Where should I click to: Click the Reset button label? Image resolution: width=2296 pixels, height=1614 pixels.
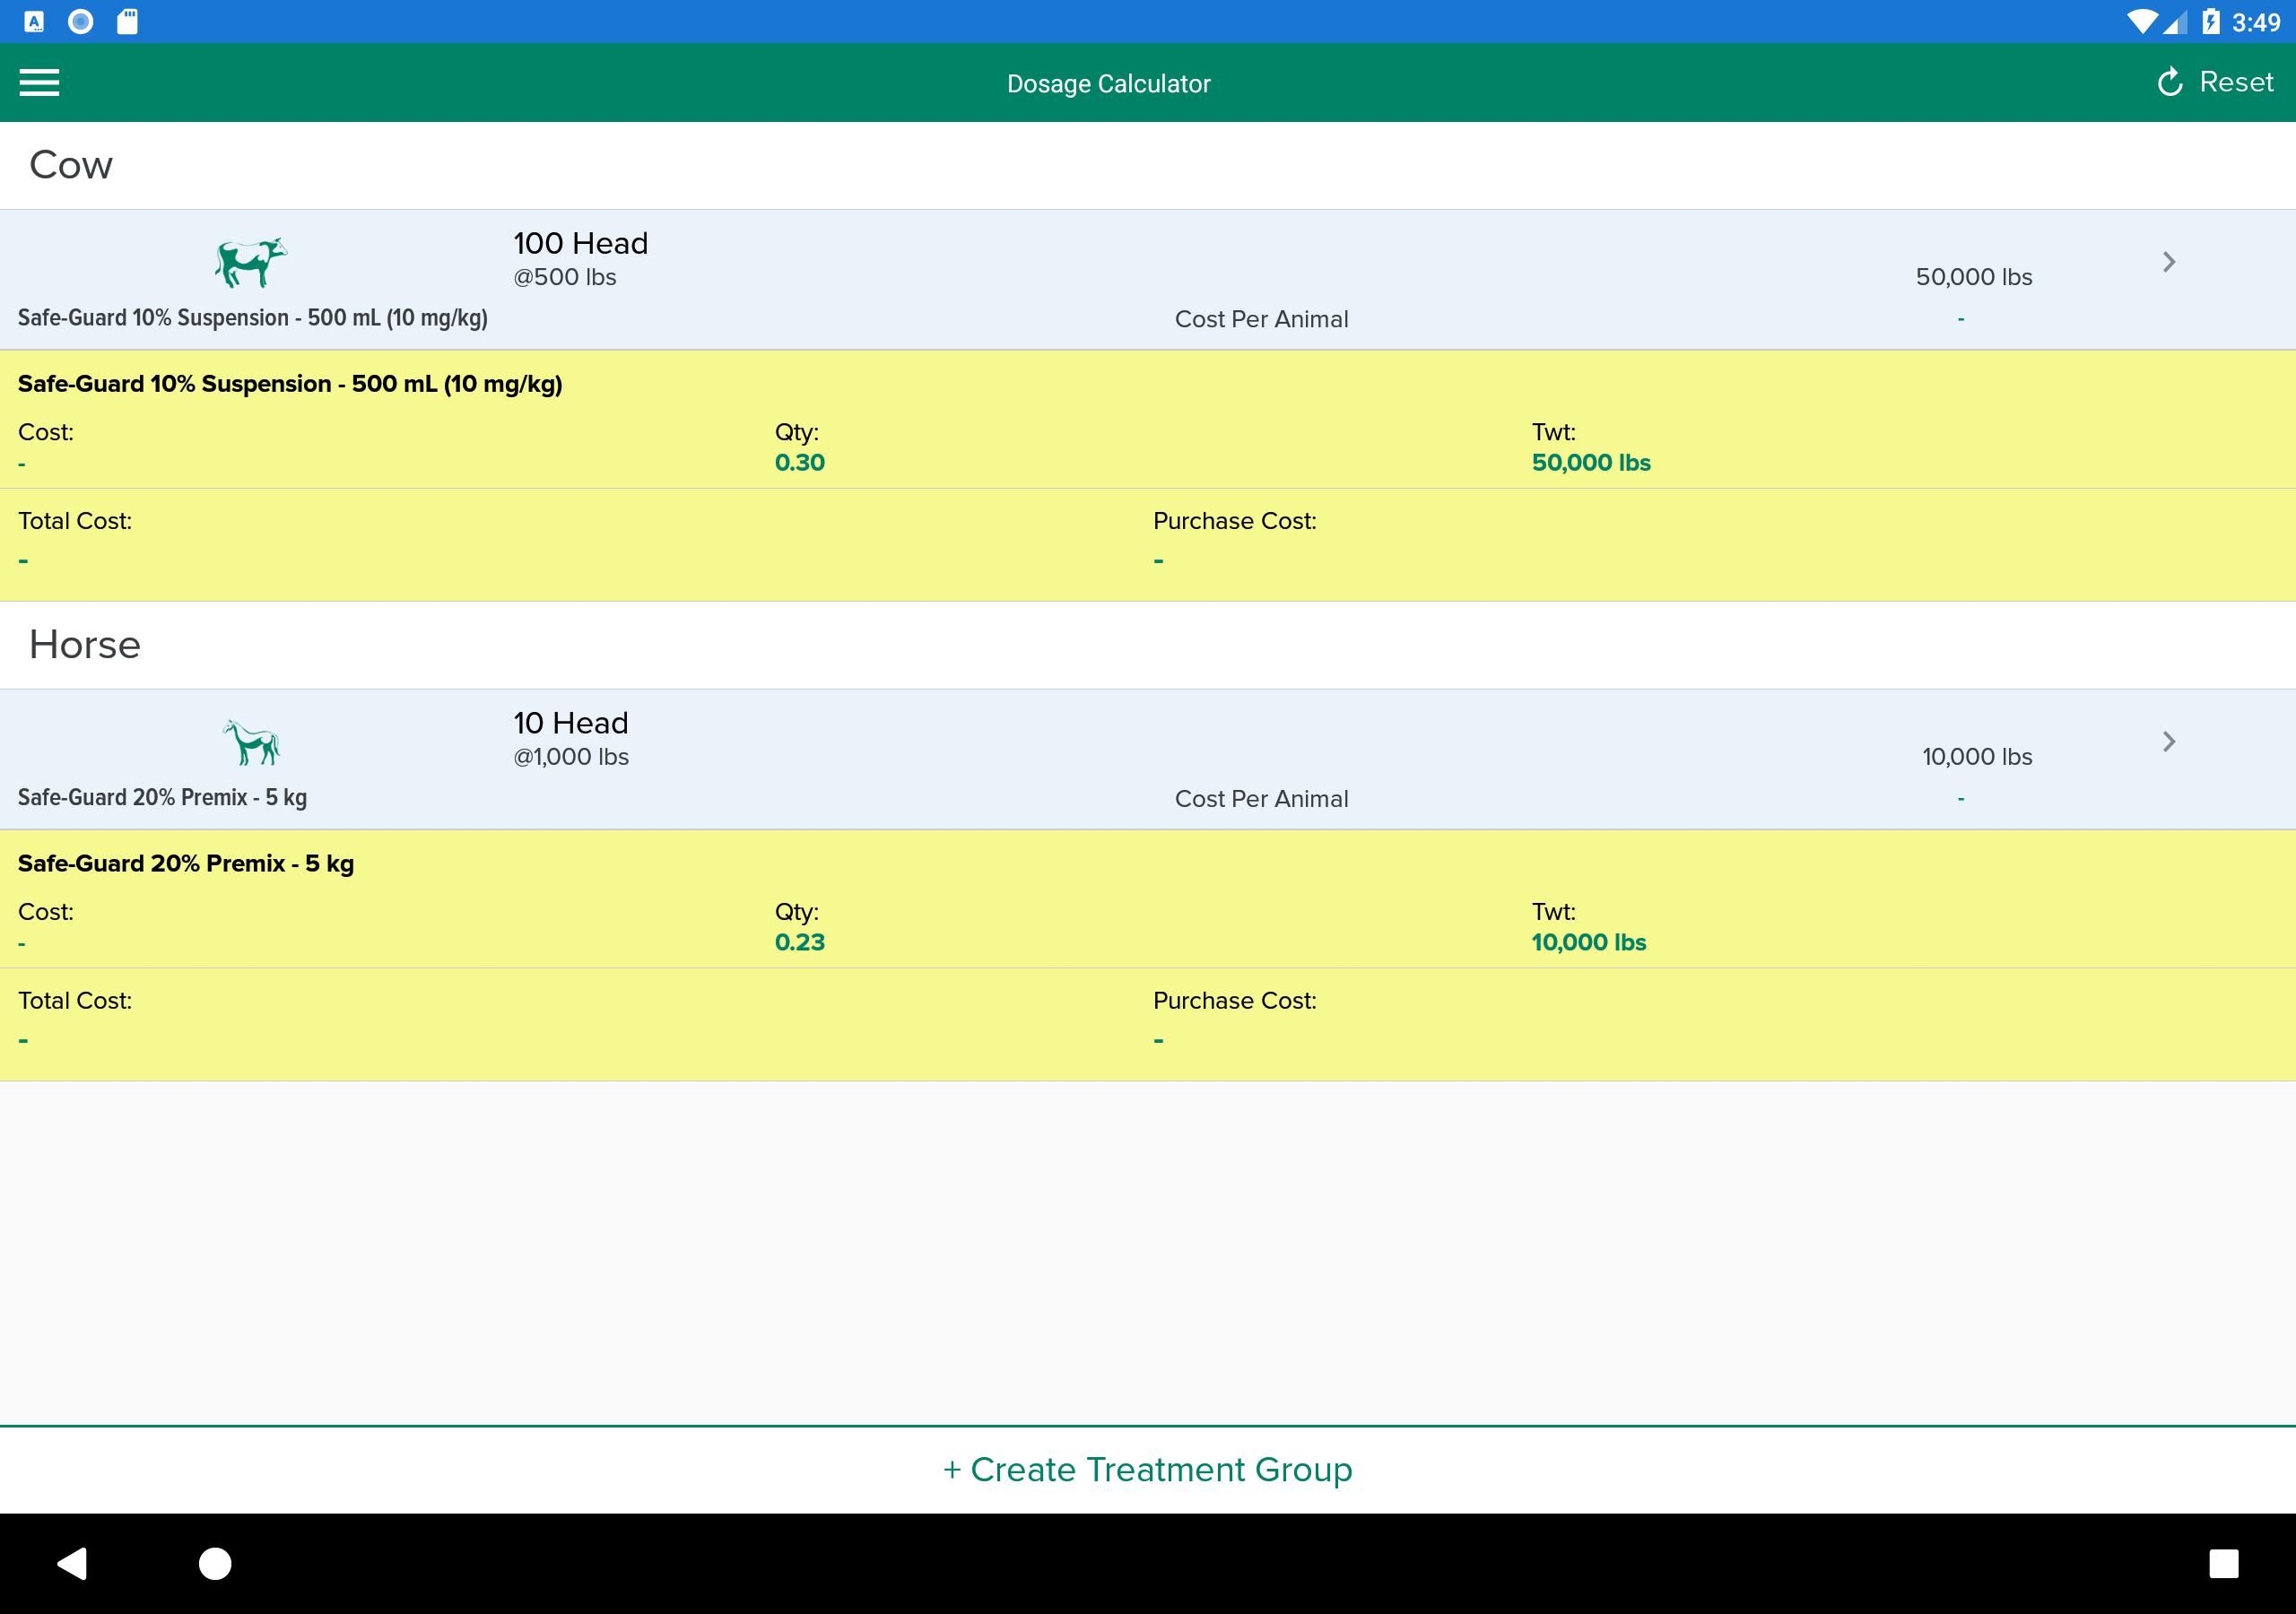coord(2236,82)
